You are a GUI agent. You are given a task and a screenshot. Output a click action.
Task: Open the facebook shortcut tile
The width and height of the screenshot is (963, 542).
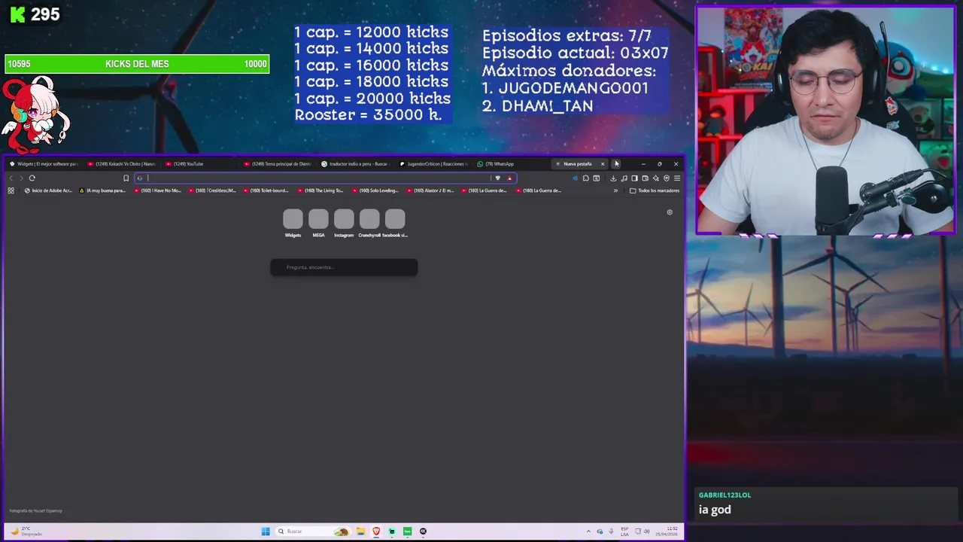(x=395, y=223)
